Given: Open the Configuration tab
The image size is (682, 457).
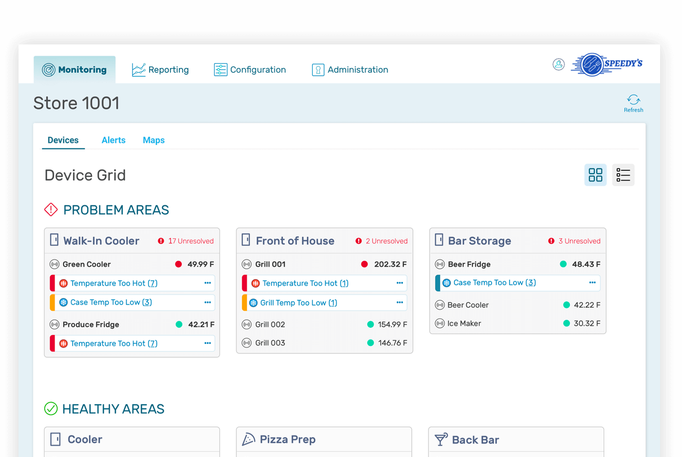Looking at the screenshot, I should (250, 70).
